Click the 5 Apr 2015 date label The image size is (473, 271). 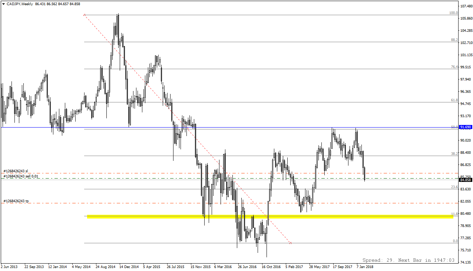tap(152, 267)
